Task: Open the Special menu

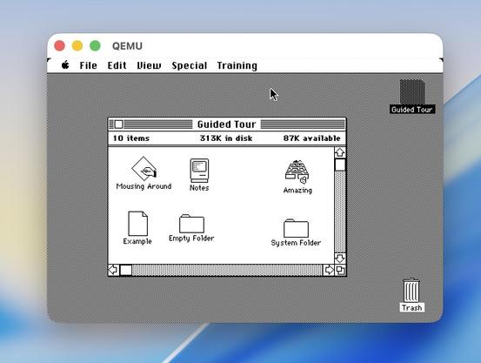Action: point(190,65)
